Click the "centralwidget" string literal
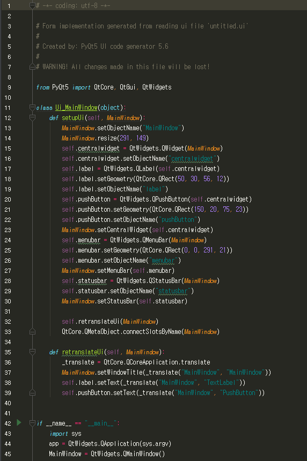This screenshot has width=307, height=461. point(192,159)
